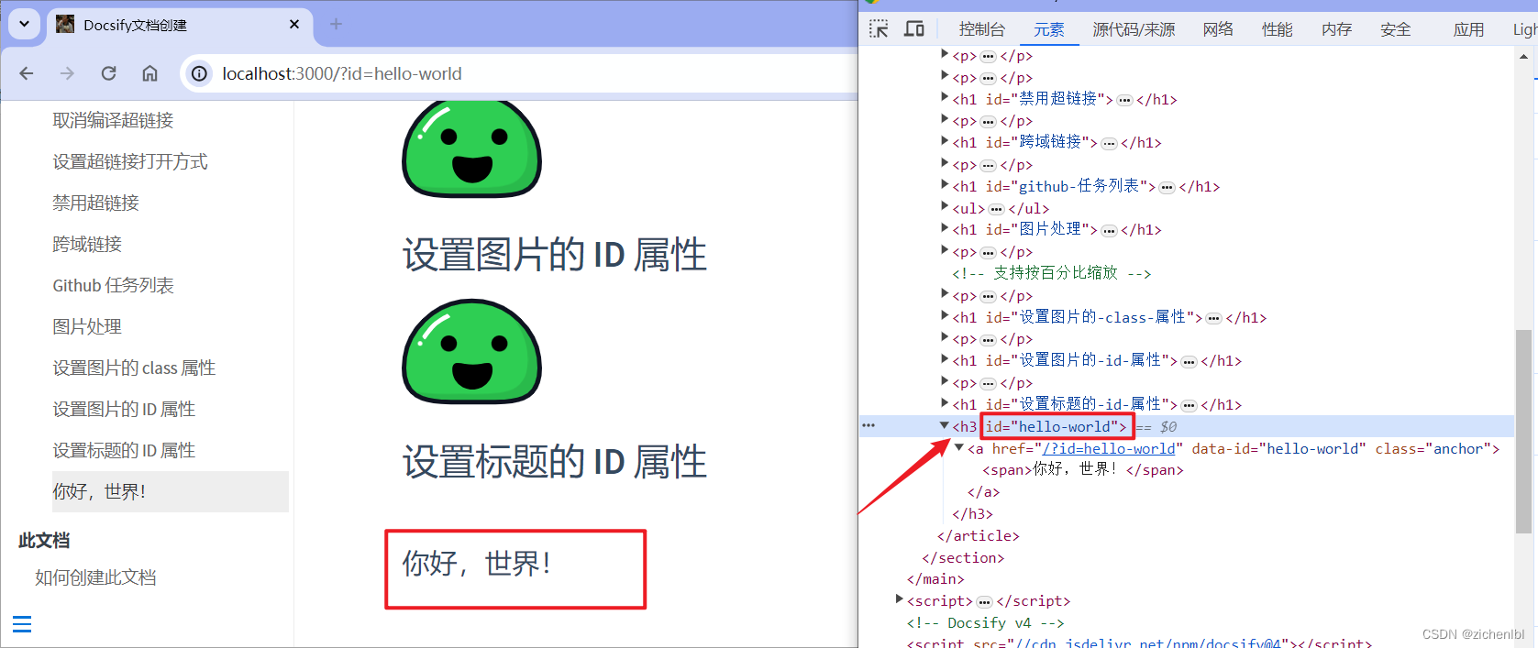Expand the h1 id="跨域链接" node

(x=945, y=141)
